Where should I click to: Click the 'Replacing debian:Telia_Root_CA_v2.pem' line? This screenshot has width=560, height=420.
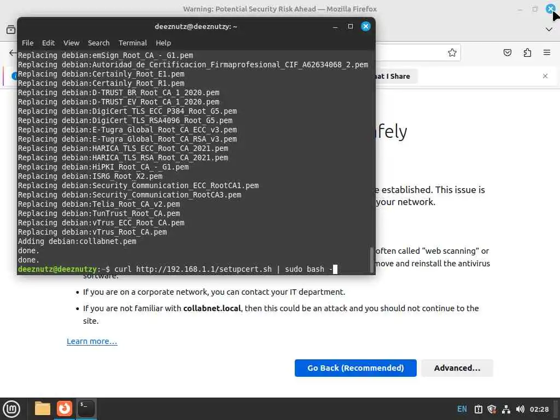(x=99, y=204)
